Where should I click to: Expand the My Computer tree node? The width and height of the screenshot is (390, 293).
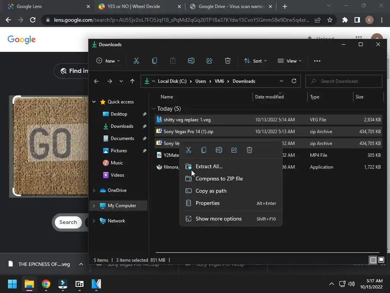click(94, 206)
